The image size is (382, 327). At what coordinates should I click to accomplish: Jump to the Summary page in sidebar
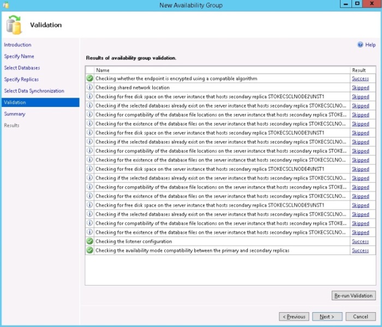point(14,114)
